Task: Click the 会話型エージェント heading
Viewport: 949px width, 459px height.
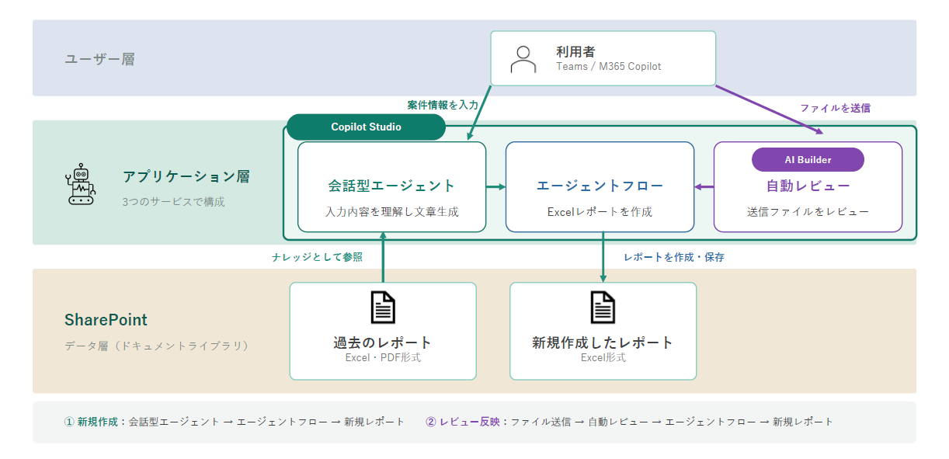Action: pyautogui.click(x=391, y=186)
